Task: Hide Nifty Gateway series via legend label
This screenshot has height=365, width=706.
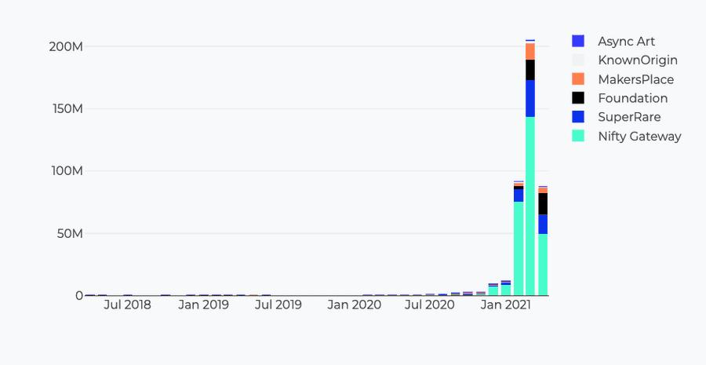Action: pyautogui.click(x=639, y=136)
